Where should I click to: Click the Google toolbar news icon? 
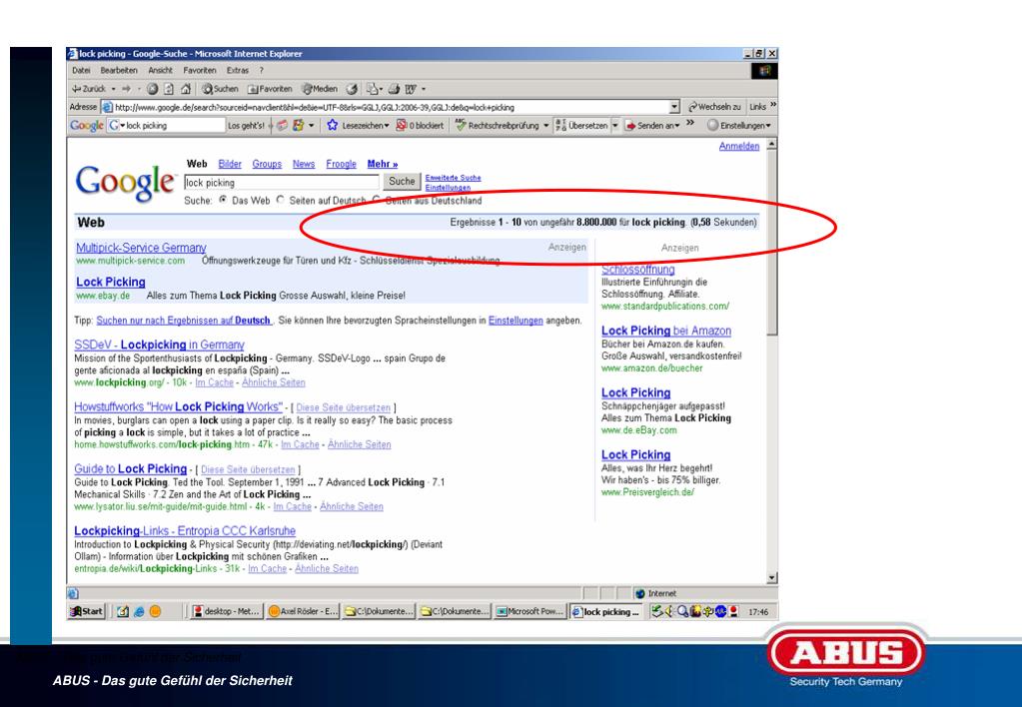[282, 125]
